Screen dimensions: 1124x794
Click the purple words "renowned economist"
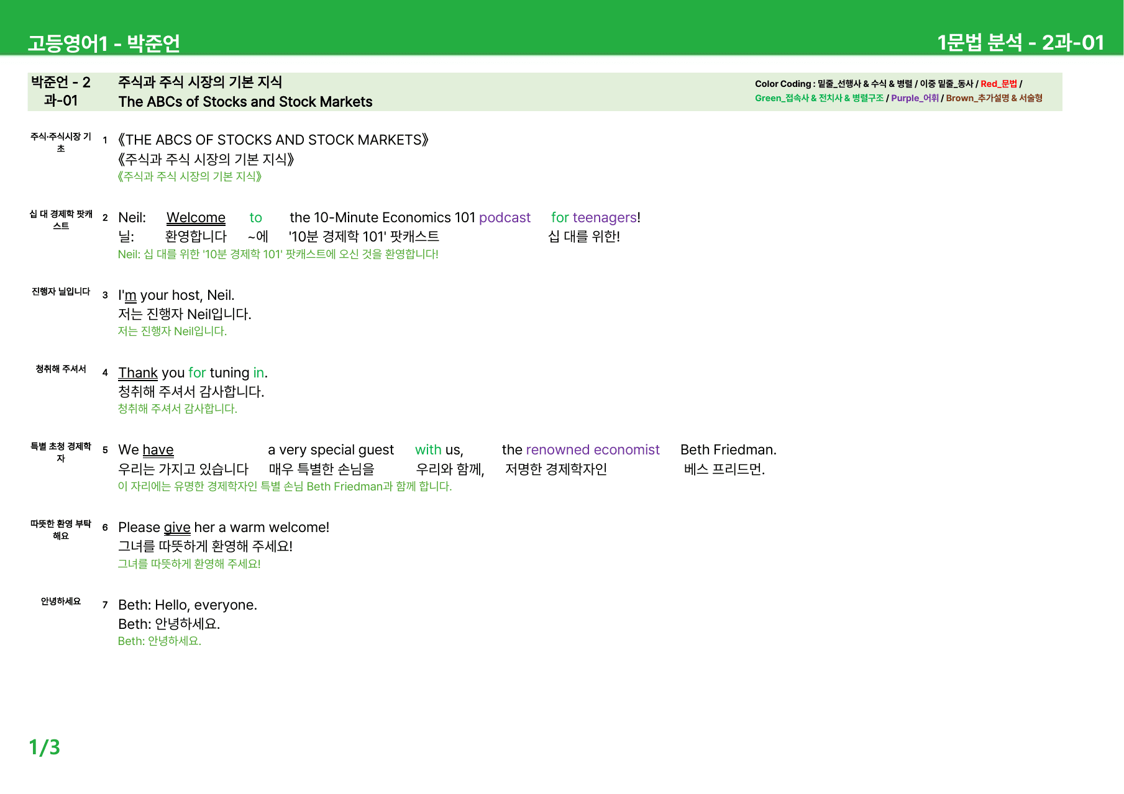(593, 450)
